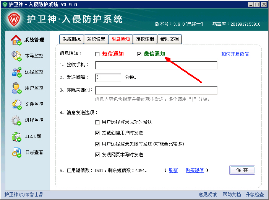
Task: Maximize the 护卫神 window
Action: click(x=257, y=5)
